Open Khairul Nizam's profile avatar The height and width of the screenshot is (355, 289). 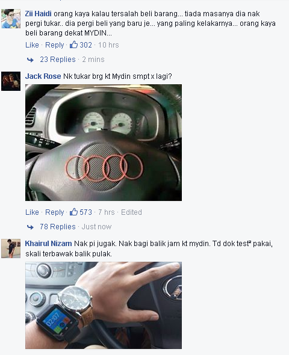tap(11, 248)
